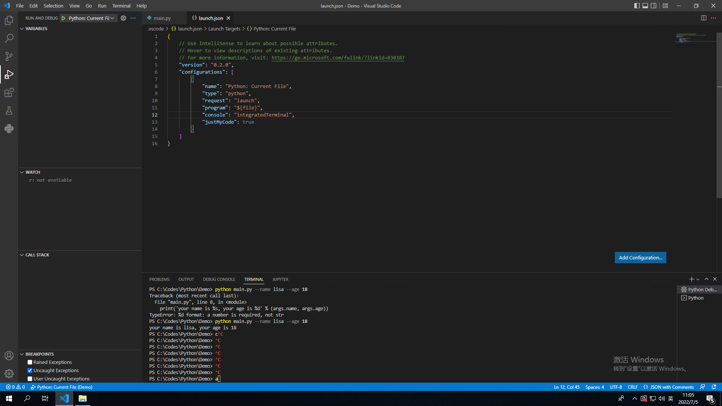This screenshot has width=722, height=406.
Task: Open launch.json via the gear icon
Action: click(123, 18)
